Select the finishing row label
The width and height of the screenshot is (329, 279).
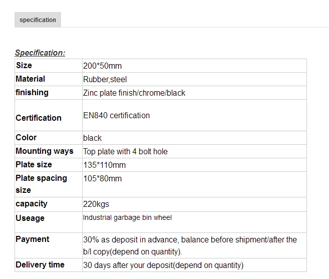pos(32,93)
